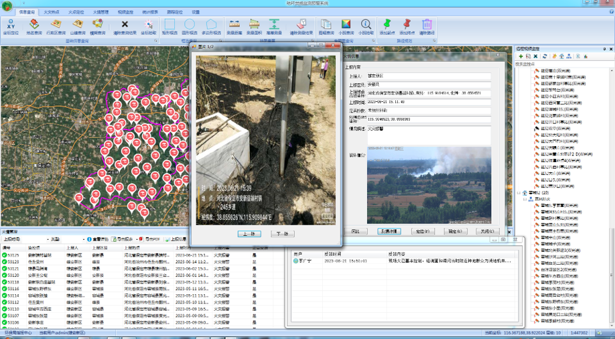This screenshot has width=615, height=339.
Task: Switch to the 火灾热点 ribbon tab
Action: (52, 12)
